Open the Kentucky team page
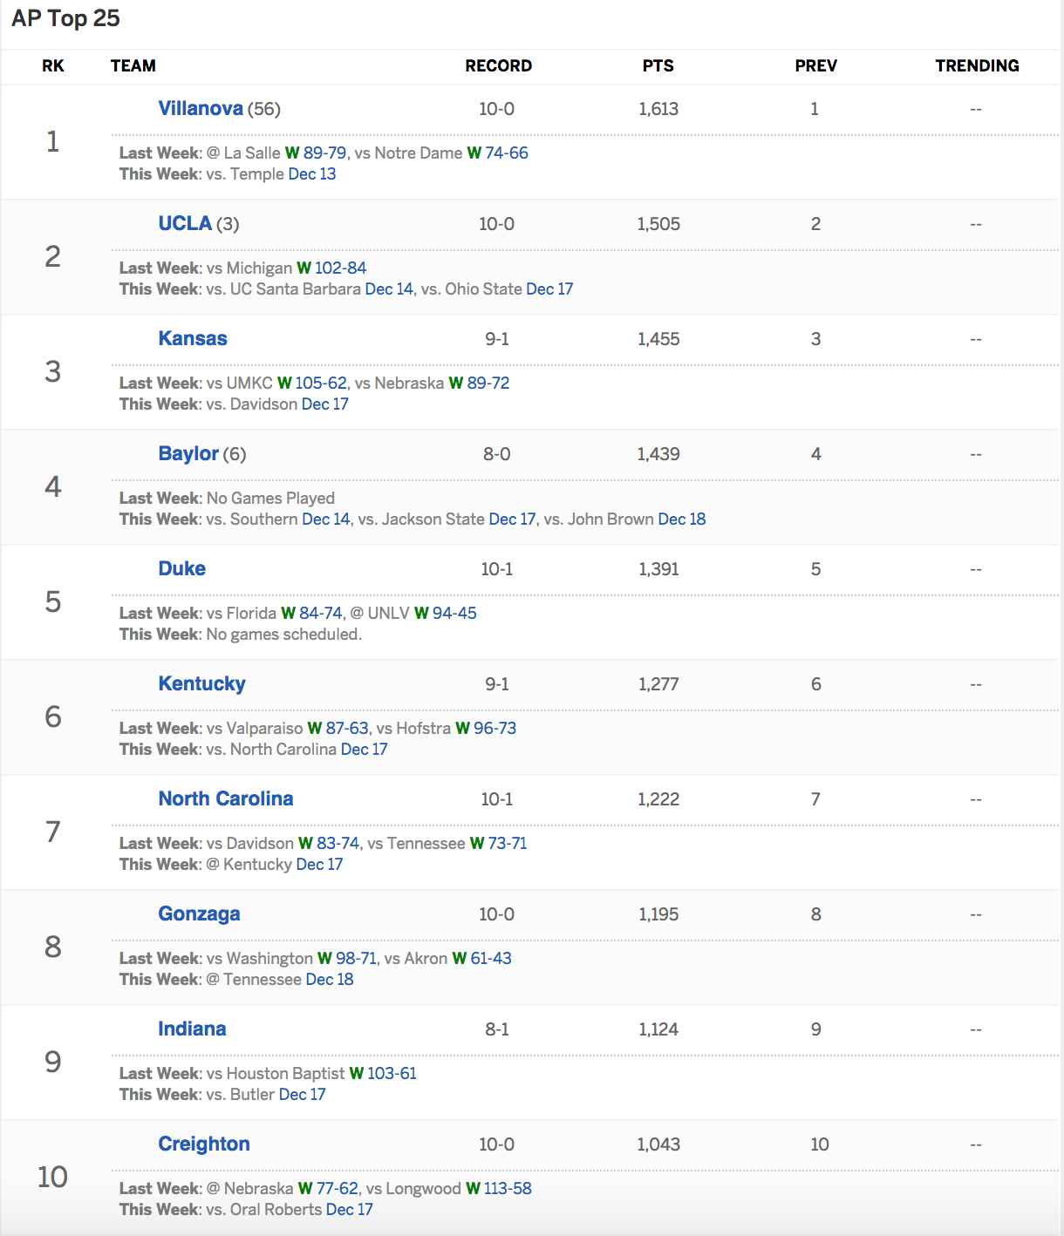Screen dimensions: 1064x1236 click(x=202, y=683)
